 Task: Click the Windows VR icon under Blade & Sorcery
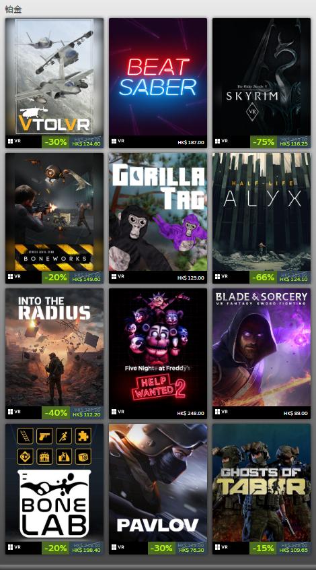pos(221,412)
